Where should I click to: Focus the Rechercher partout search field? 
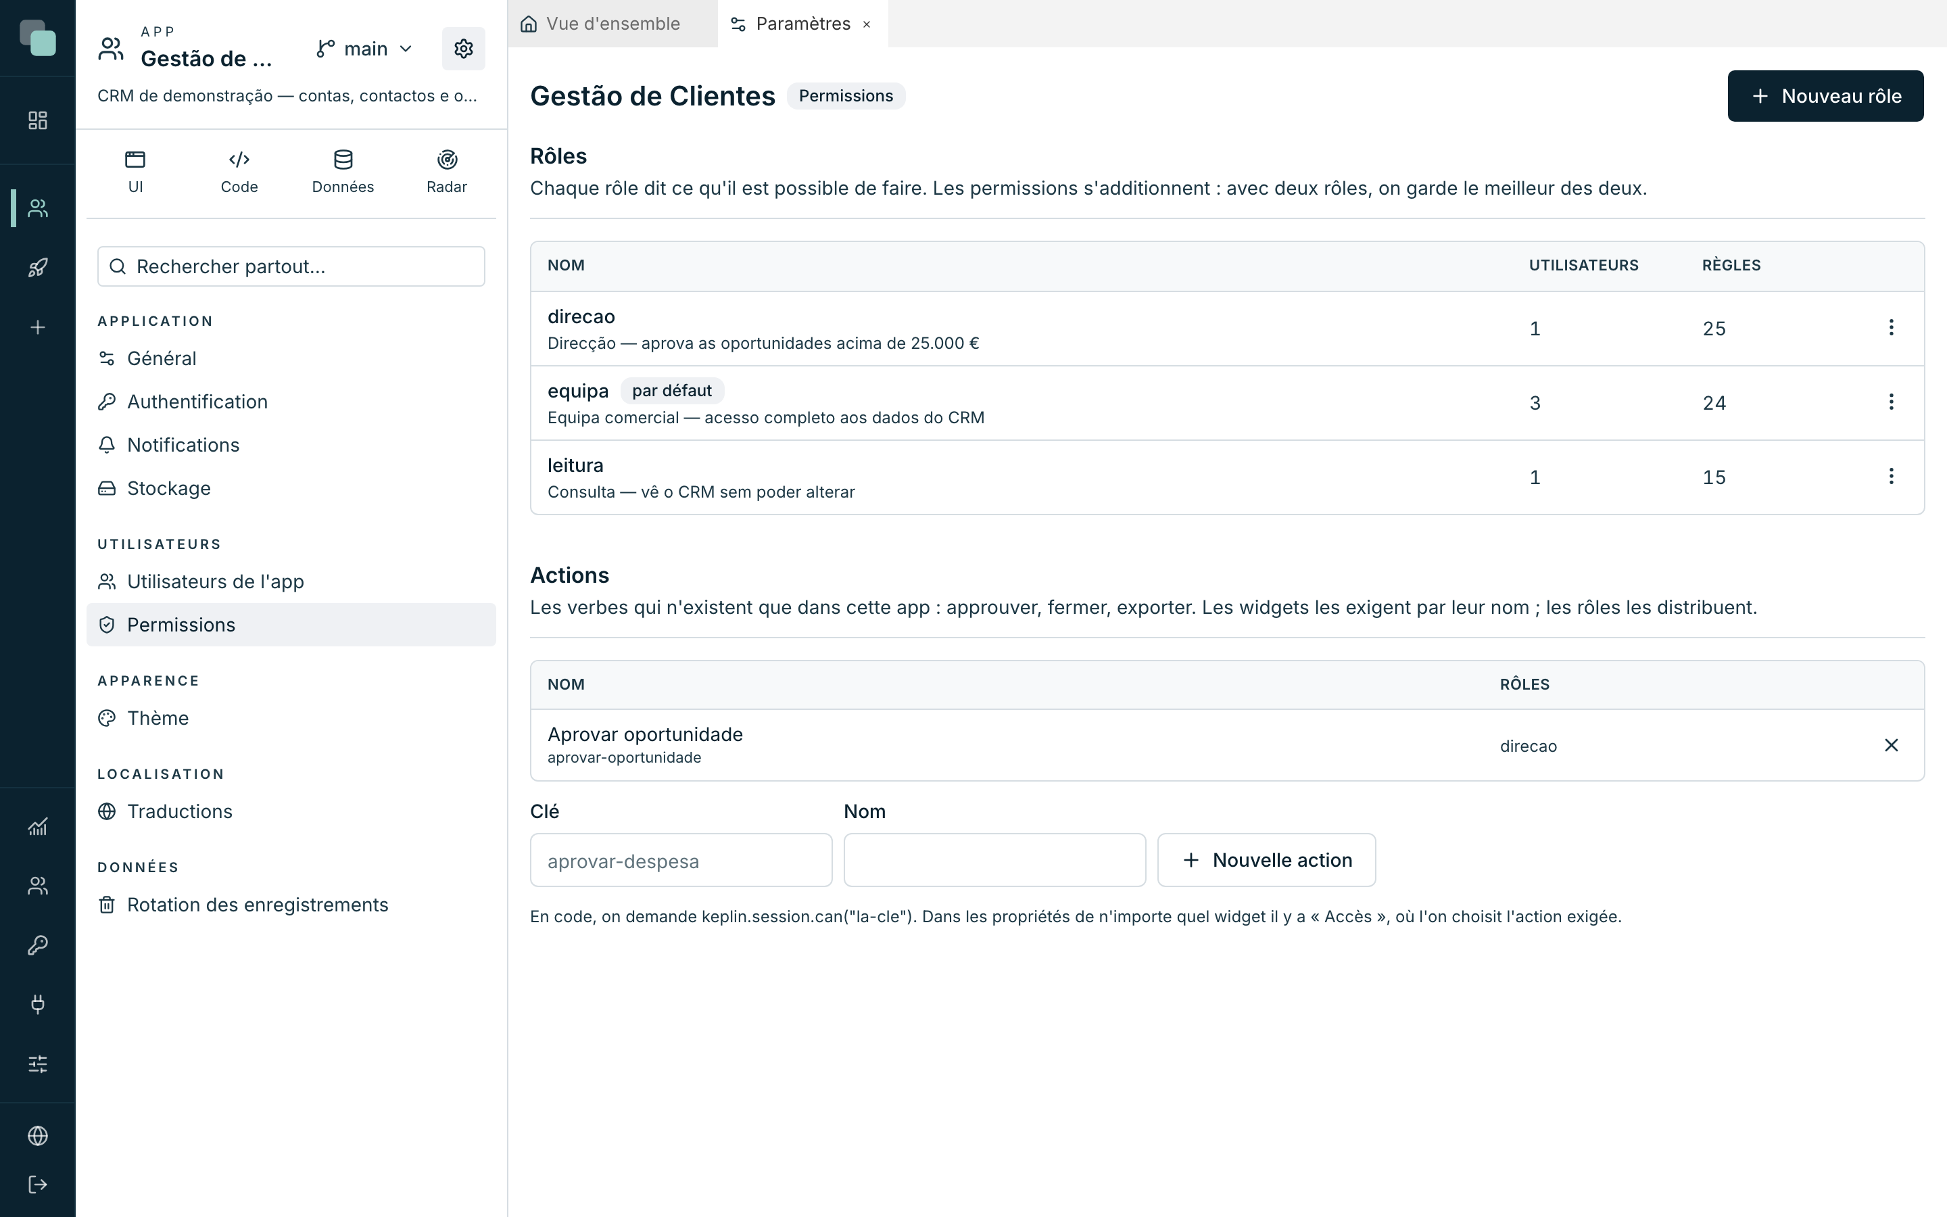coord(291,266)
